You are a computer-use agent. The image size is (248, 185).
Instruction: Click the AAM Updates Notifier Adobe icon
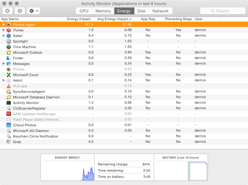[x=9, y=114]
